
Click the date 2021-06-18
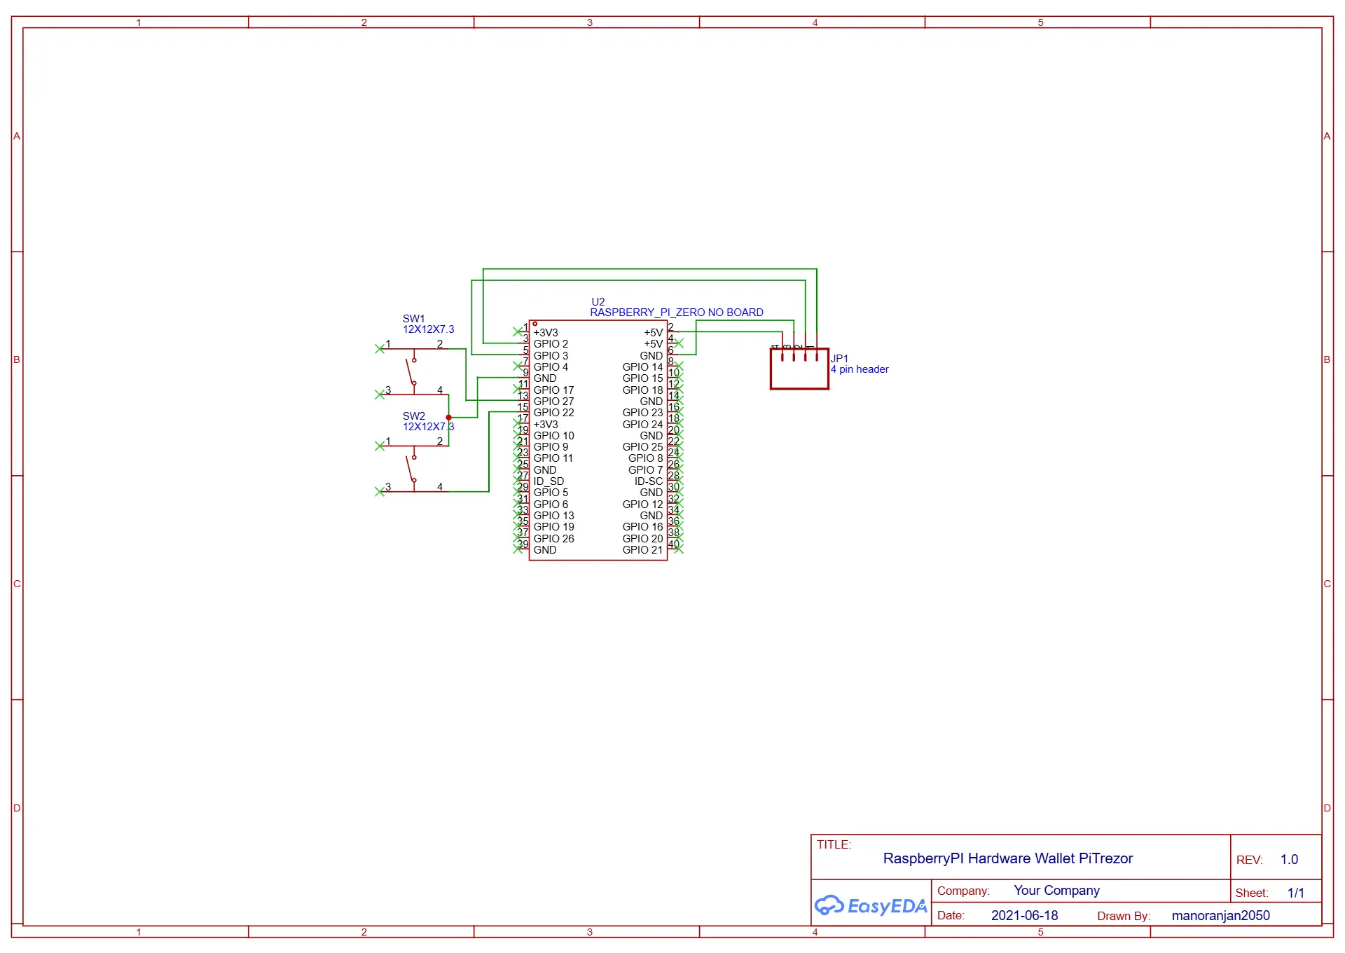pos(1024,915)
